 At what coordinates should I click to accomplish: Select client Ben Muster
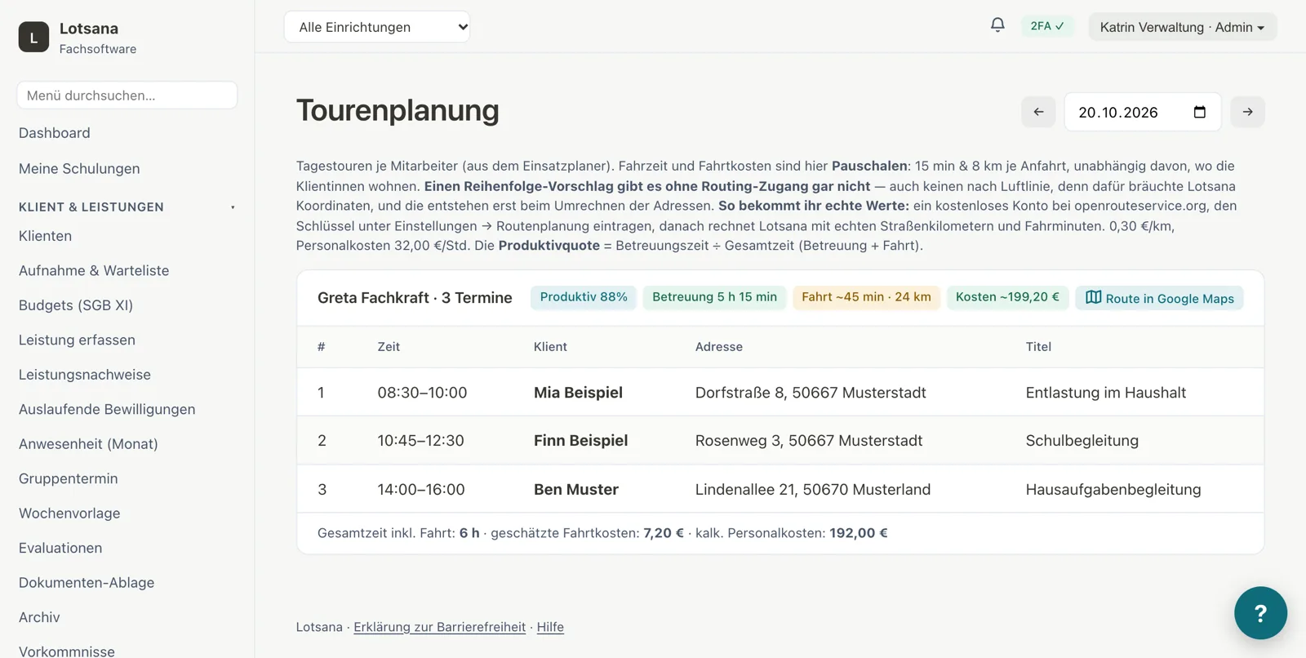[576, 490]
